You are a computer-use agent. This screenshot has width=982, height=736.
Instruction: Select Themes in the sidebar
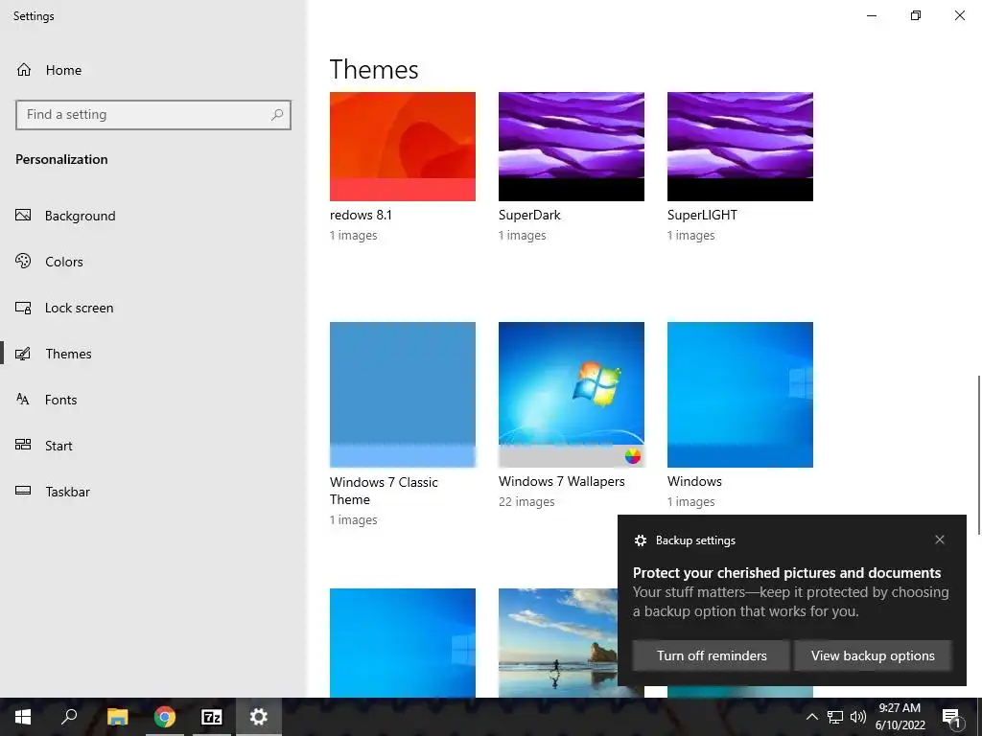68,354
